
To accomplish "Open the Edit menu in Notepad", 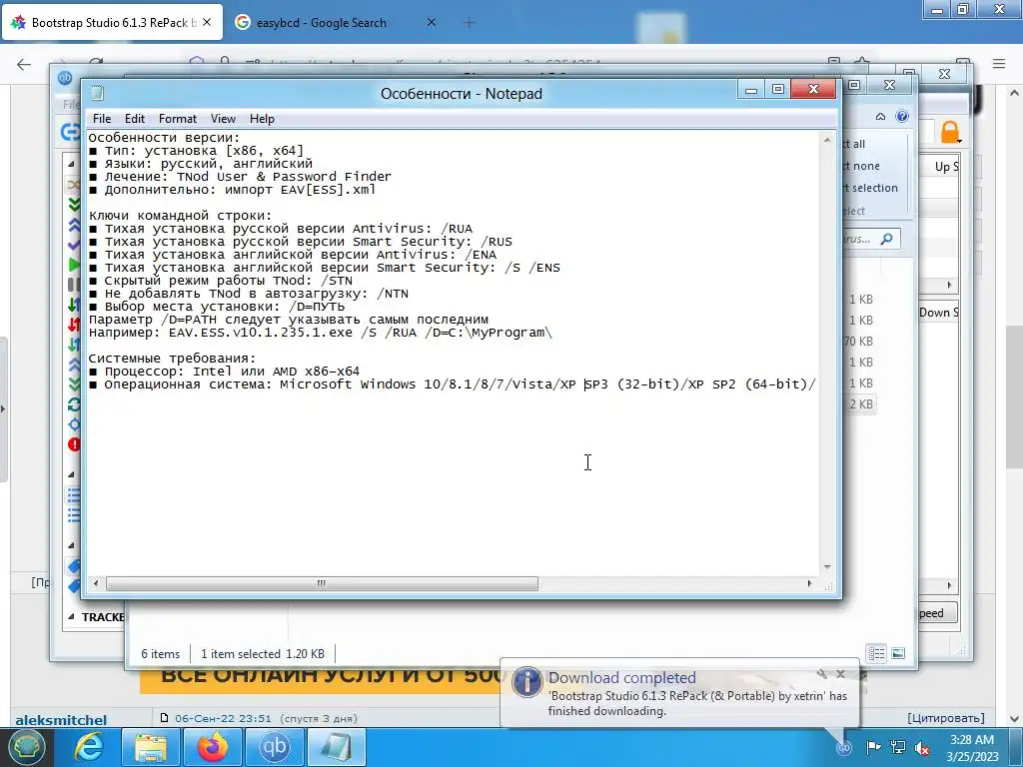I will (135, 119).
